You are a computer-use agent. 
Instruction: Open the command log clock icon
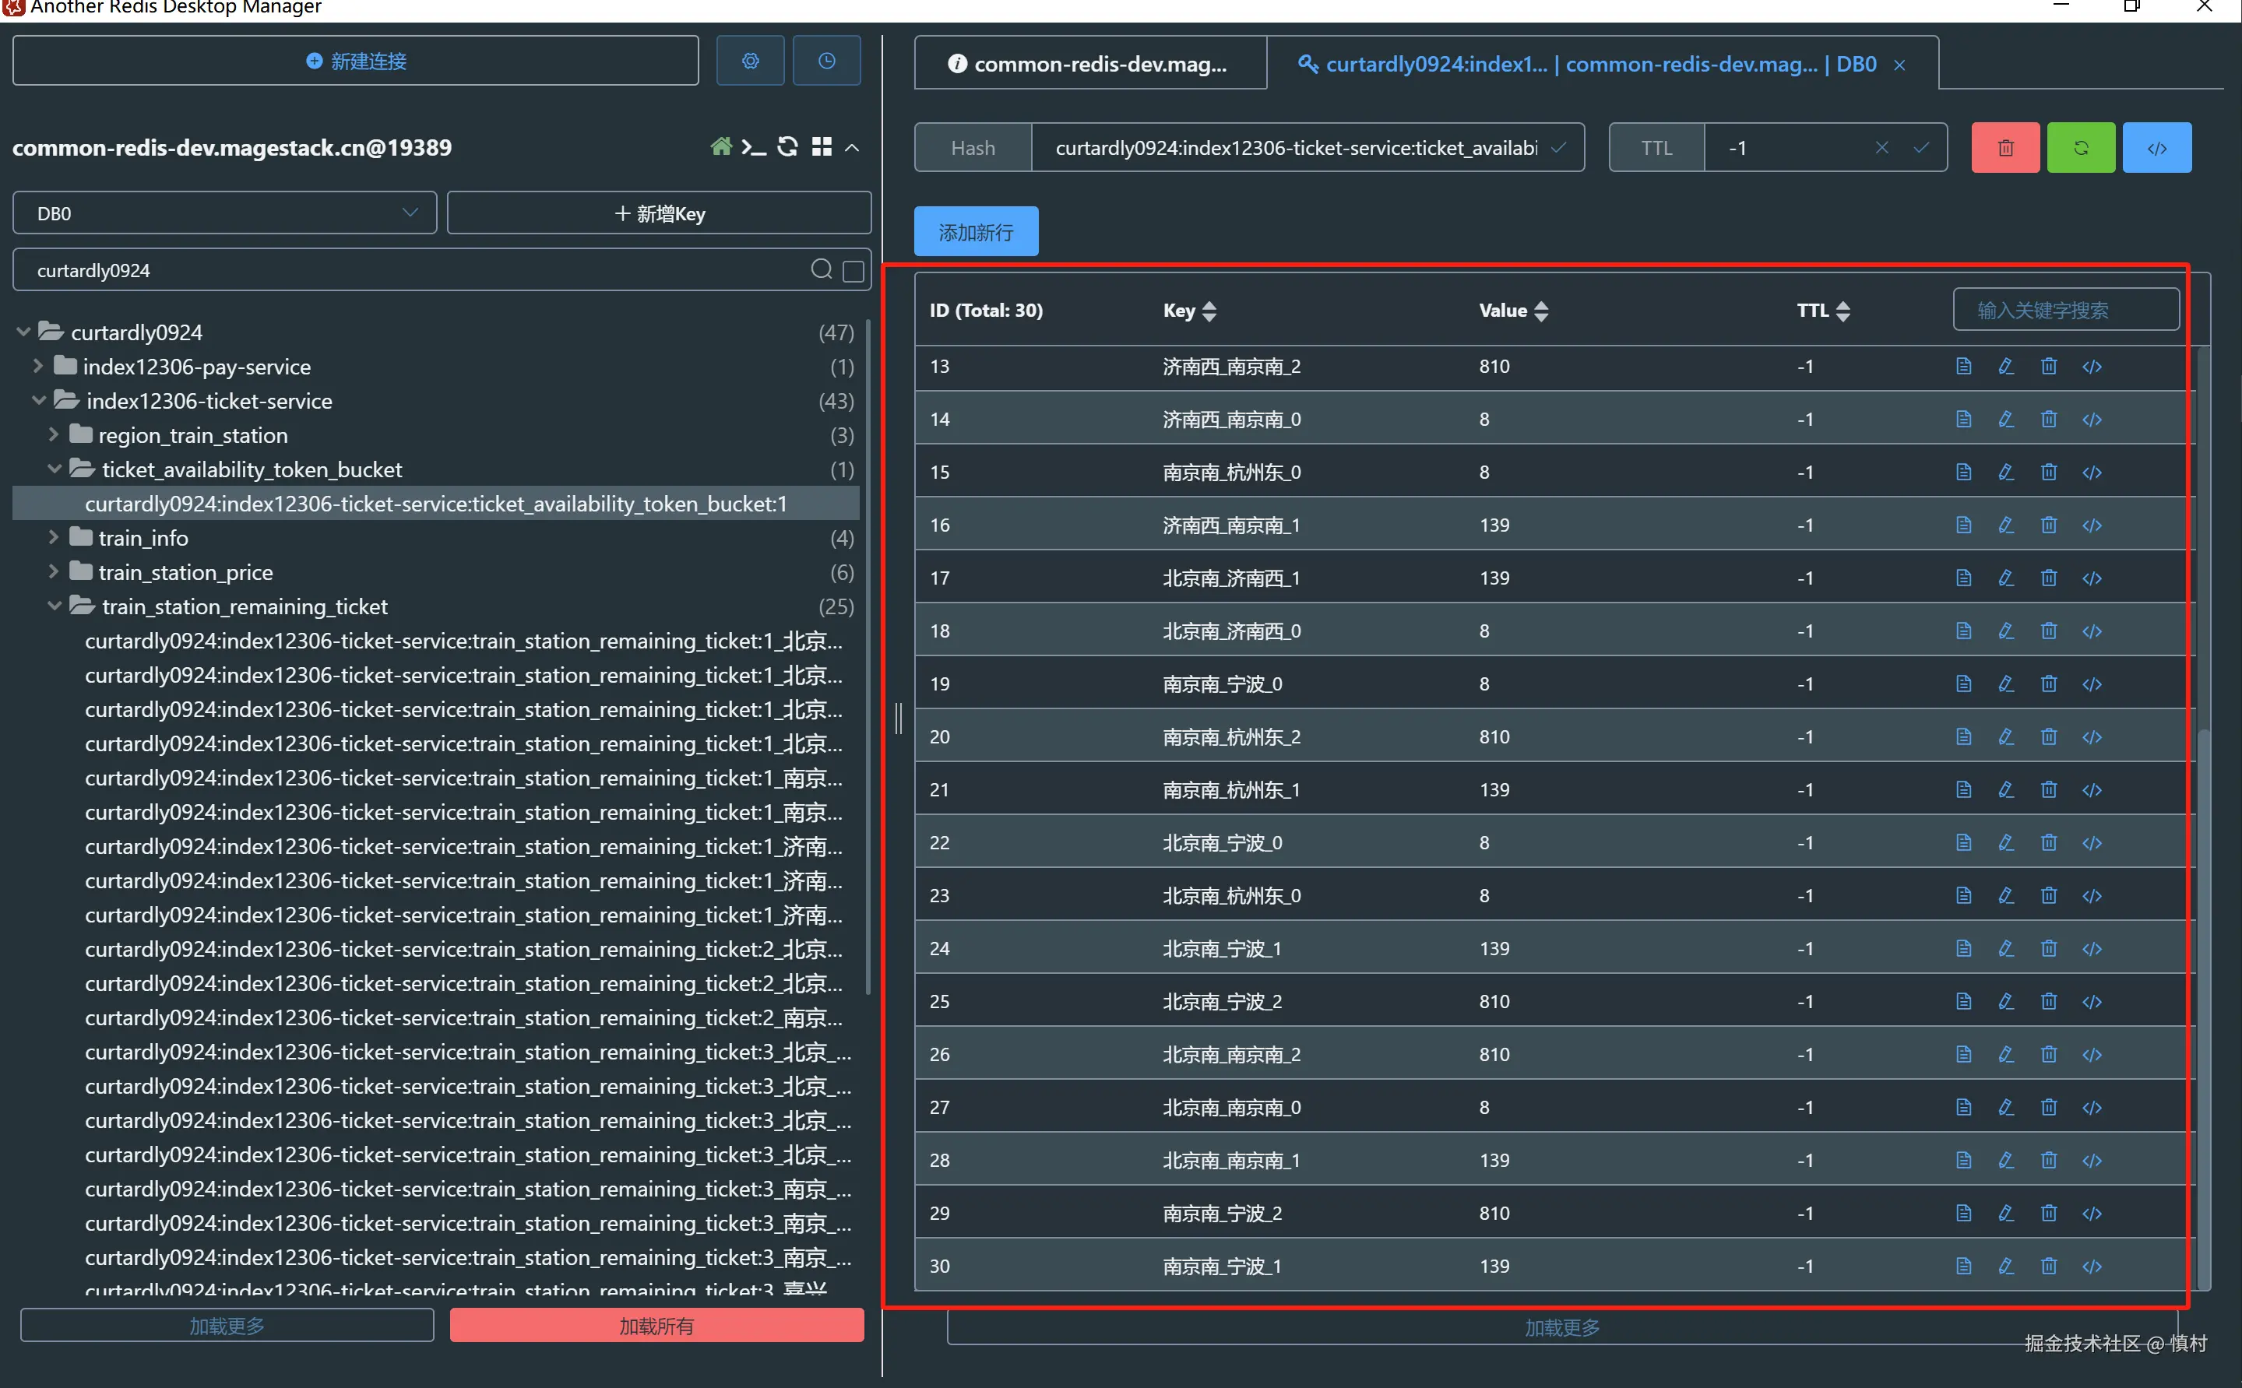coord(826,61)
